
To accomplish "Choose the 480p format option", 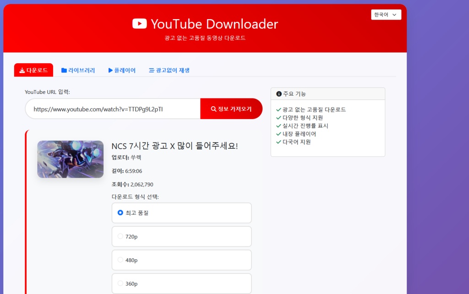I will (181, 260).
